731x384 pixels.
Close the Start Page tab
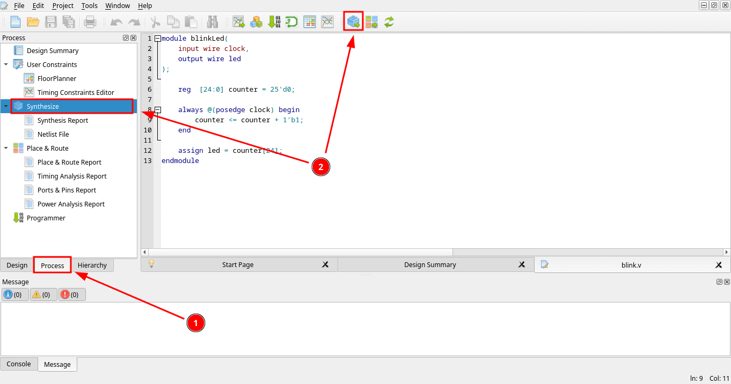325,264
